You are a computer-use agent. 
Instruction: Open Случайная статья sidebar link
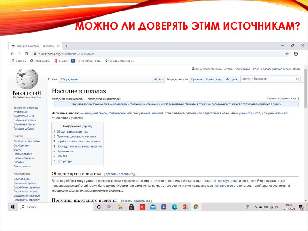coord(24,124)
